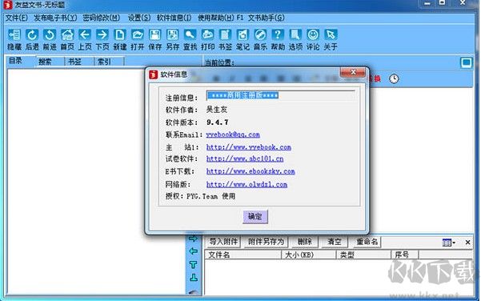Screen dimensions: 481x301
Task: Open the www.yyebook.com main site link
Action: pyautogui.click(x=248, y=147)
